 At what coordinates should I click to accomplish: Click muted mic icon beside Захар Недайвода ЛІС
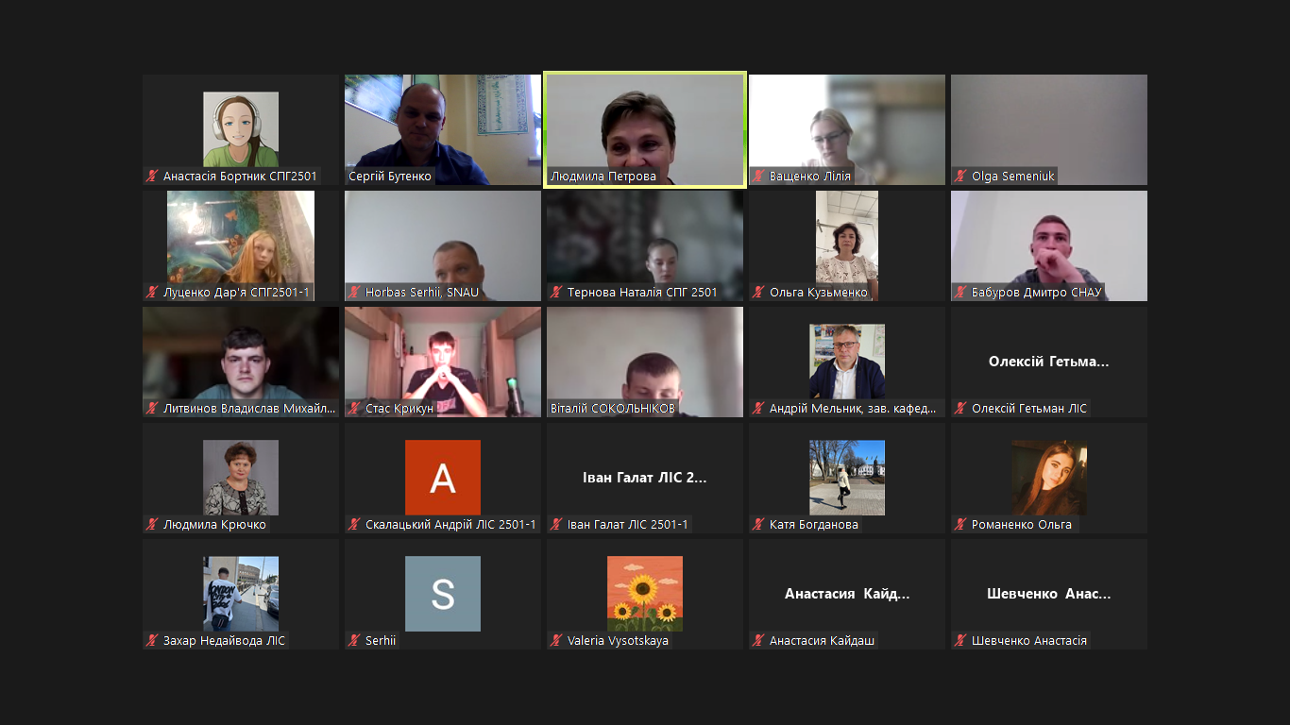pyautogui.click(x=151, y=641)
